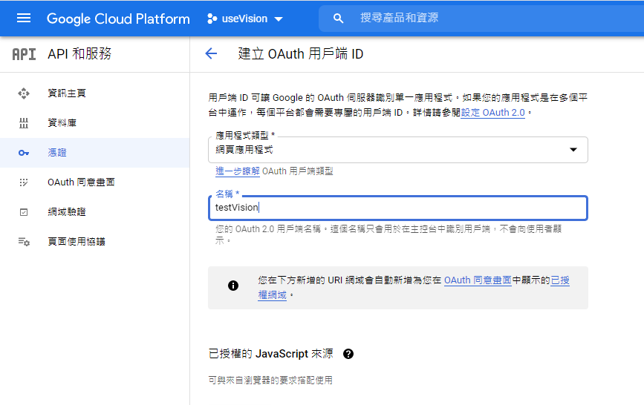The image size is (644, 405).
Task: Click the API logo icon
Action: click(24, 53)
